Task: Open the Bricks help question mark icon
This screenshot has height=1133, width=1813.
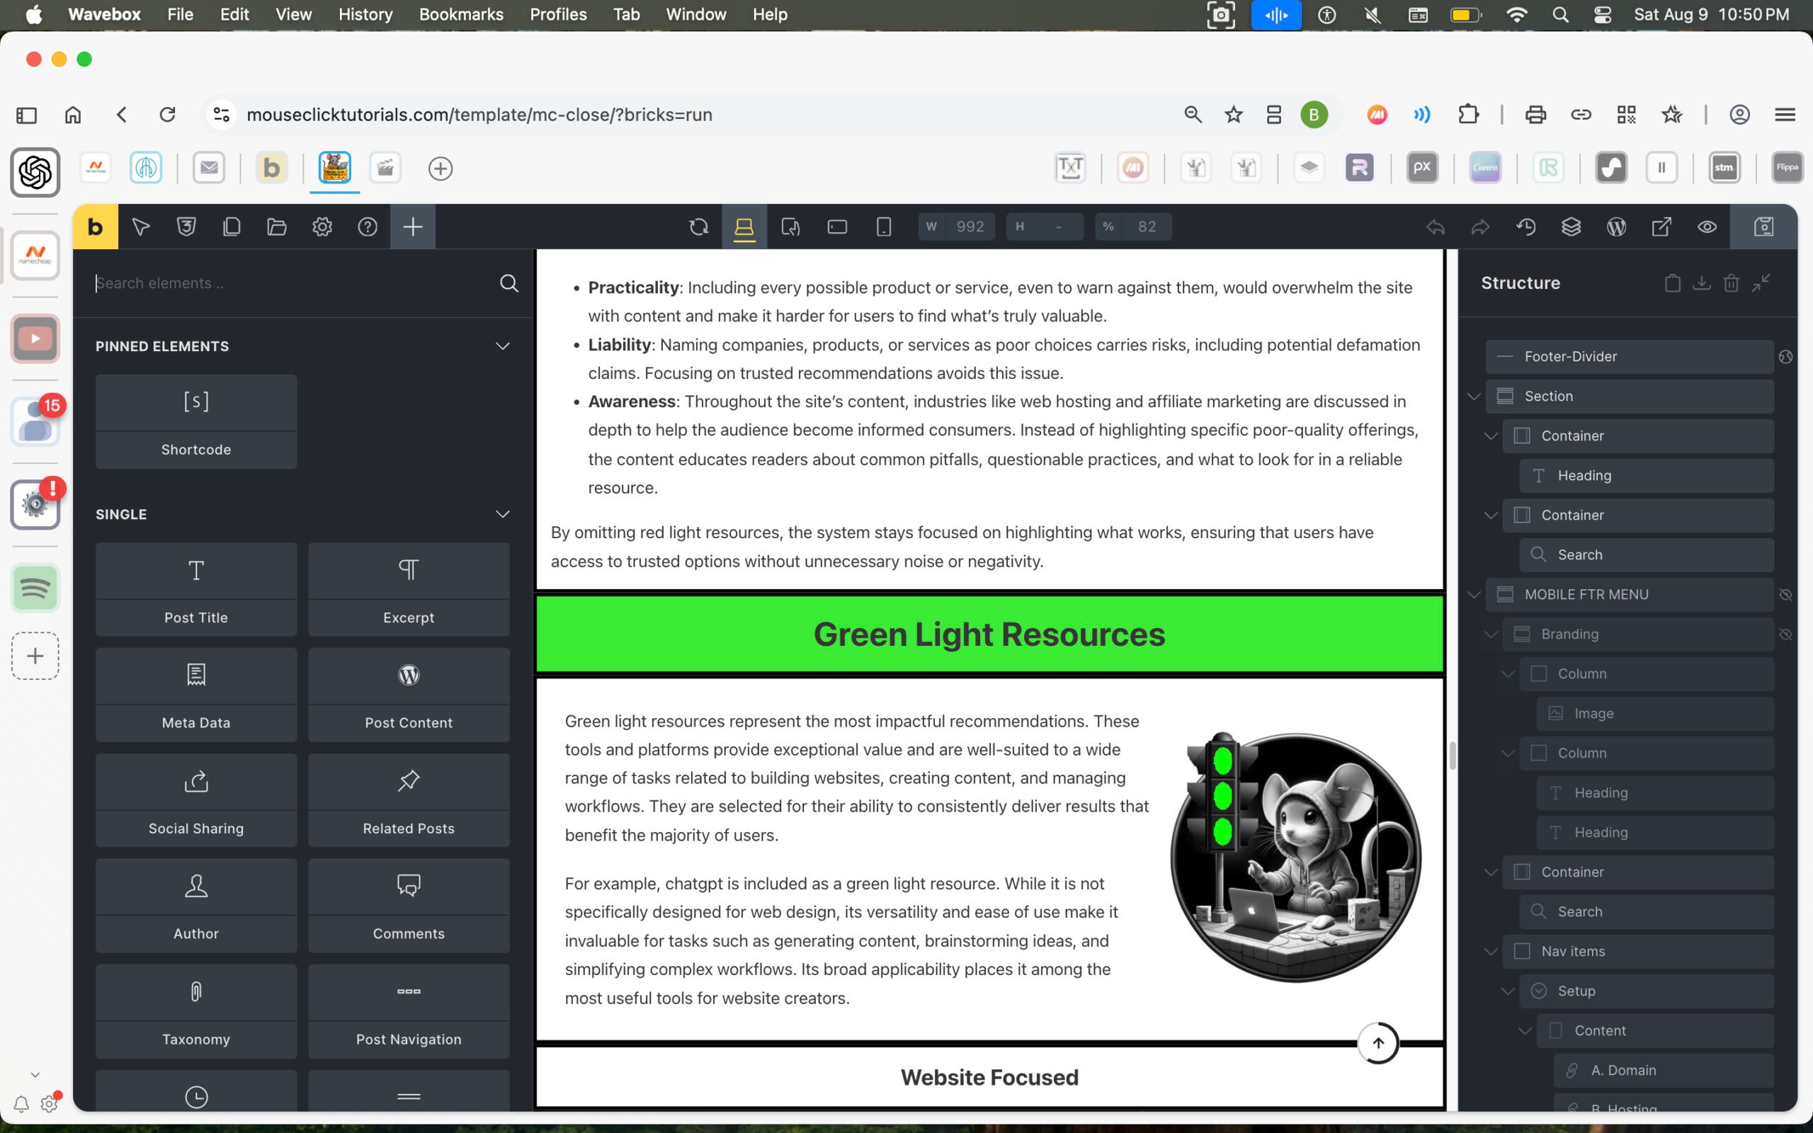Action: (367, 227)
